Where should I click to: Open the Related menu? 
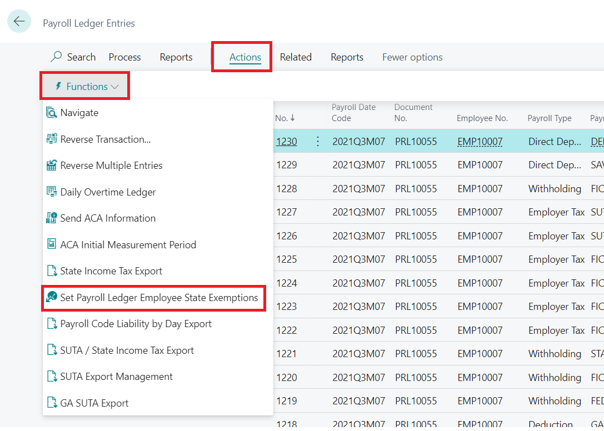(x=296, y=57)
